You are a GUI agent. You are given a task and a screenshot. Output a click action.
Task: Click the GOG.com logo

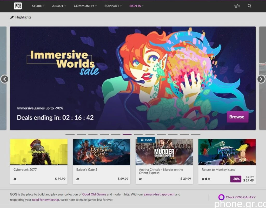(x=18, y=6)
